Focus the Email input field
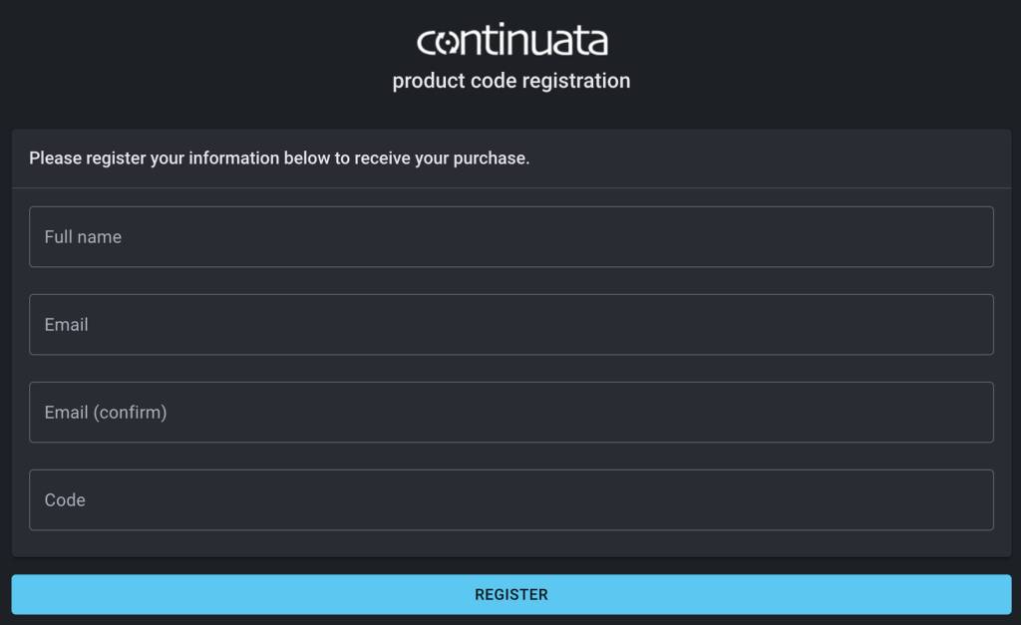This screenshot has height=625, width=1021. (x=510, y=324)
